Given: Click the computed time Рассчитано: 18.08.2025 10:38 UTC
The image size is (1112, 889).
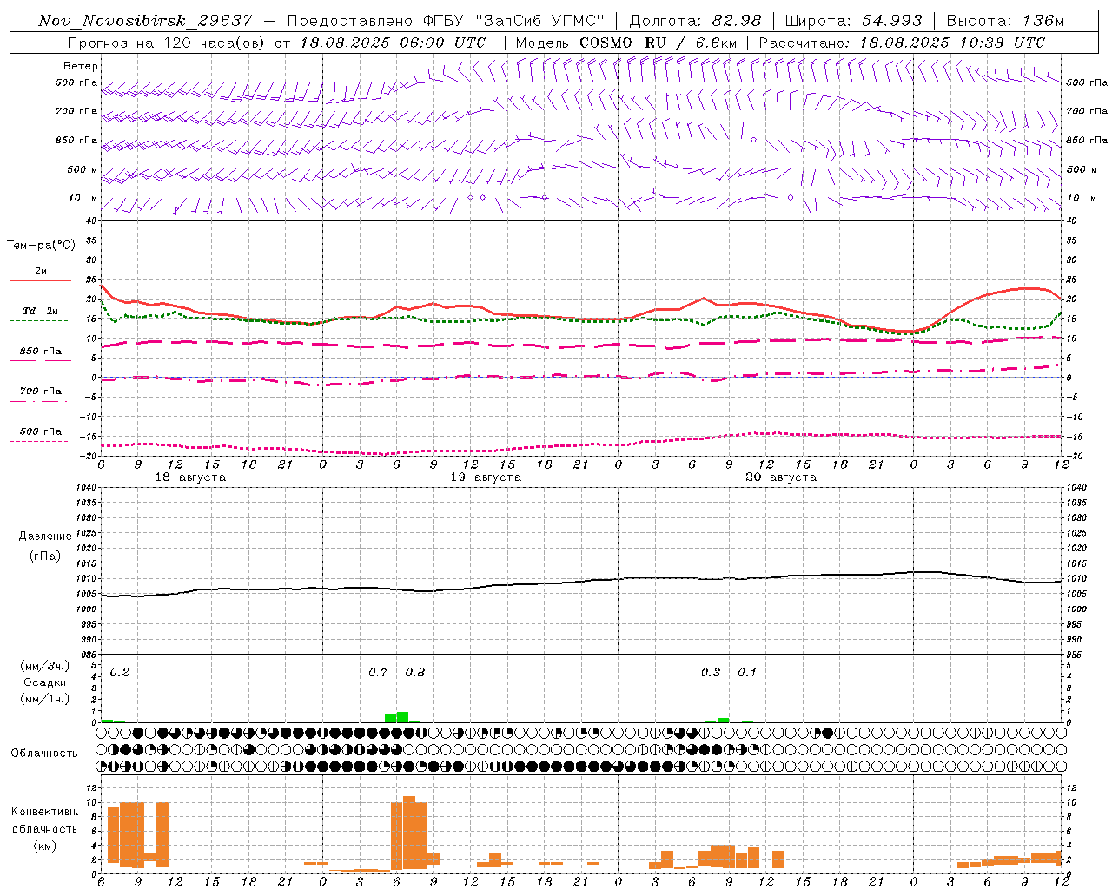Looking at the screenshot, I should [x=902, y=43].
